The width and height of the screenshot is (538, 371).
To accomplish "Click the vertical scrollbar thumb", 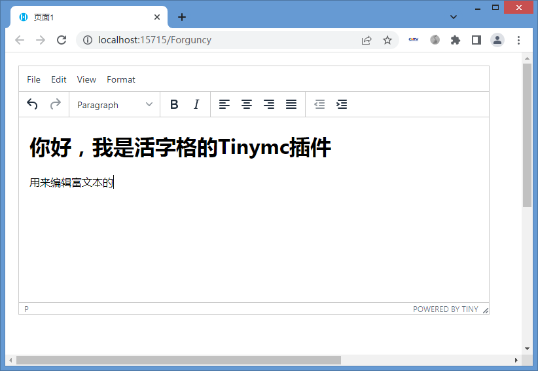I will point(527,135).
